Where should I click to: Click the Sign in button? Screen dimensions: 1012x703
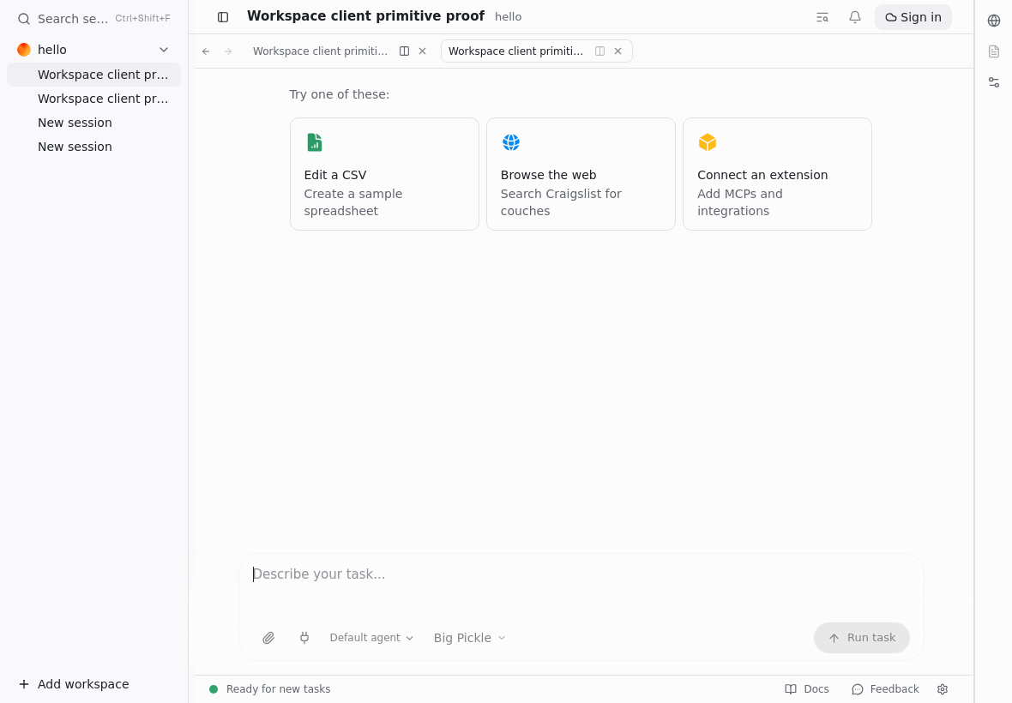click(913, 17)
